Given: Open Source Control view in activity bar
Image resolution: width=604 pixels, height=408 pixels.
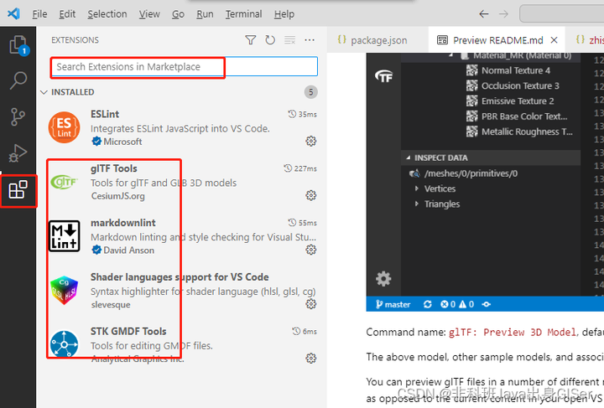Looking at the screenshot, I should 18,116.
